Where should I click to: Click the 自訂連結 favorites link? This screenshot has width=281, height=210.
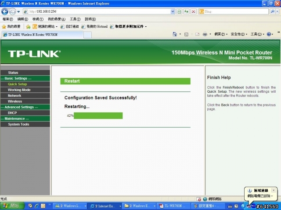(x=70, y=27)
